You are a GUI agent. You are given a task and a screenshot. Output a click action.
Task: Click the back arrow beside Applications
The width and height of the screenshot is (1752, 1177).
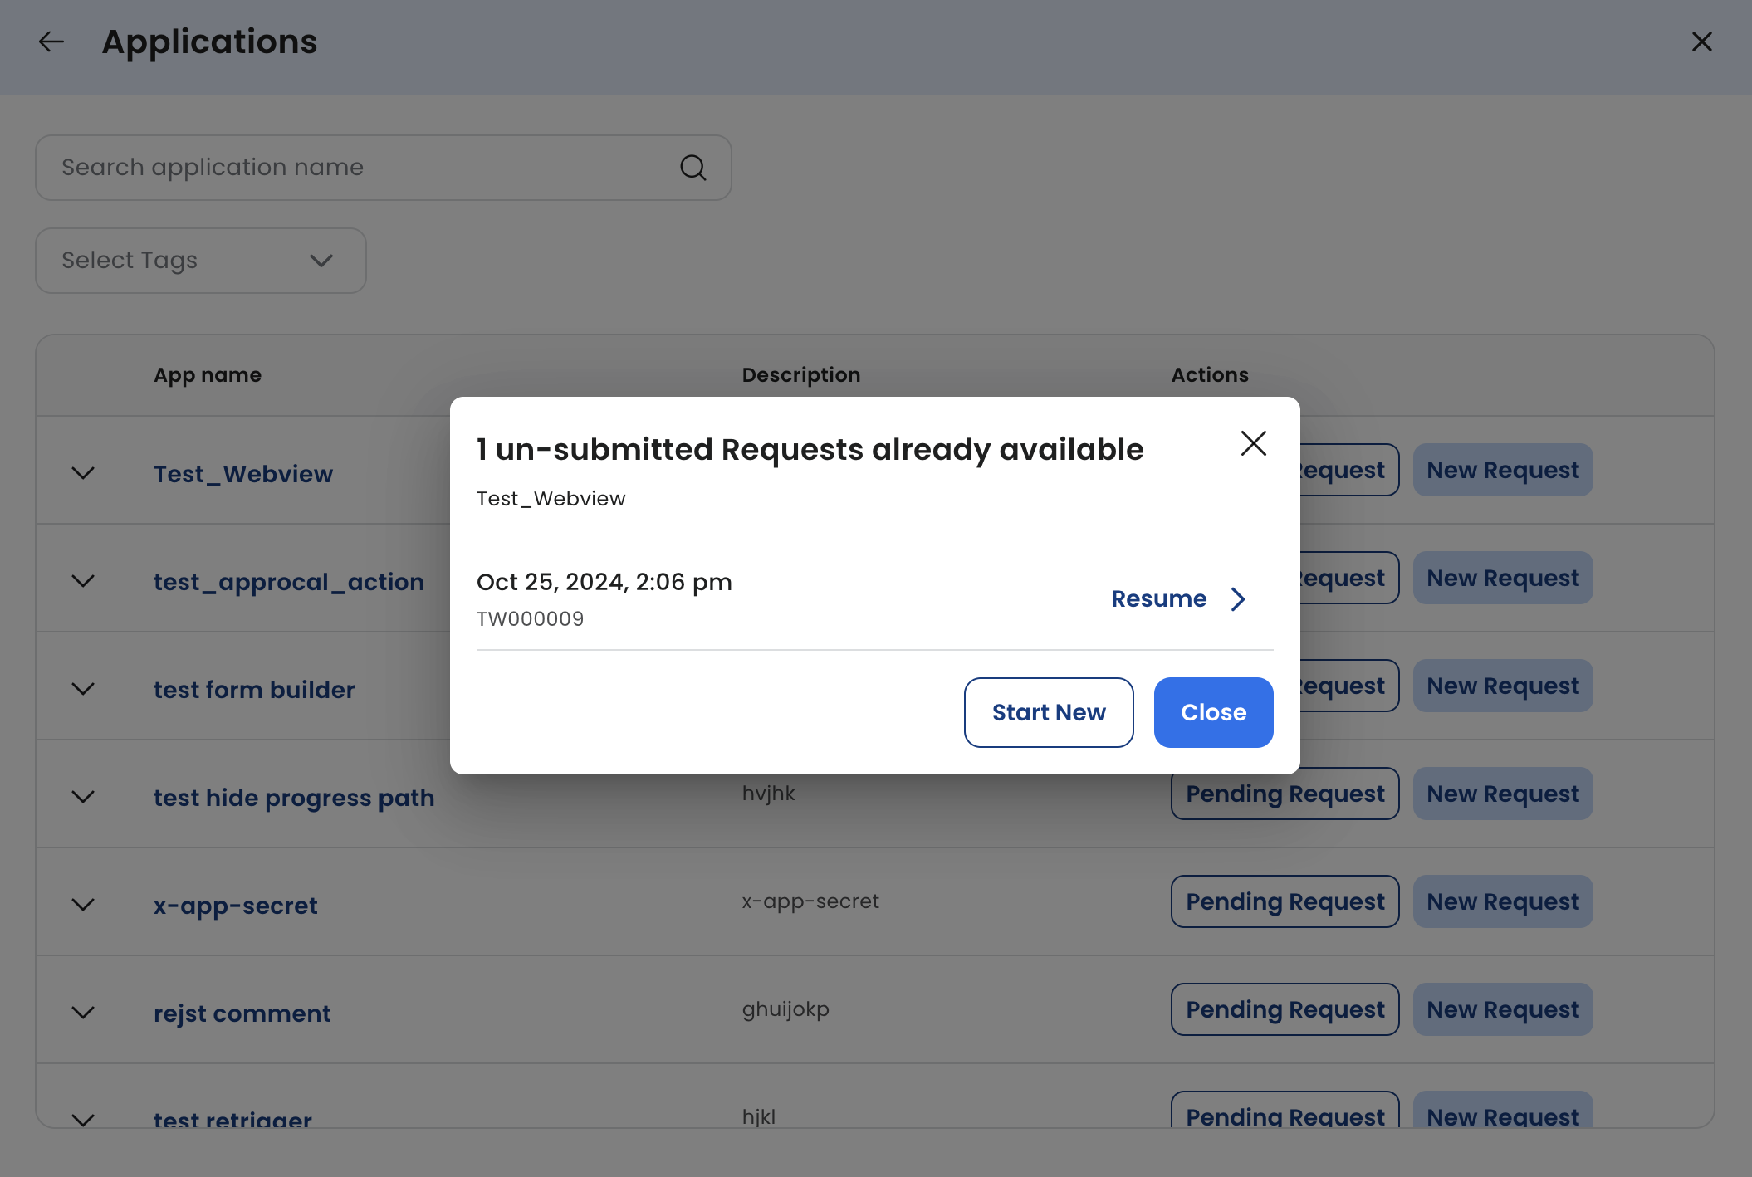point(51,42)
